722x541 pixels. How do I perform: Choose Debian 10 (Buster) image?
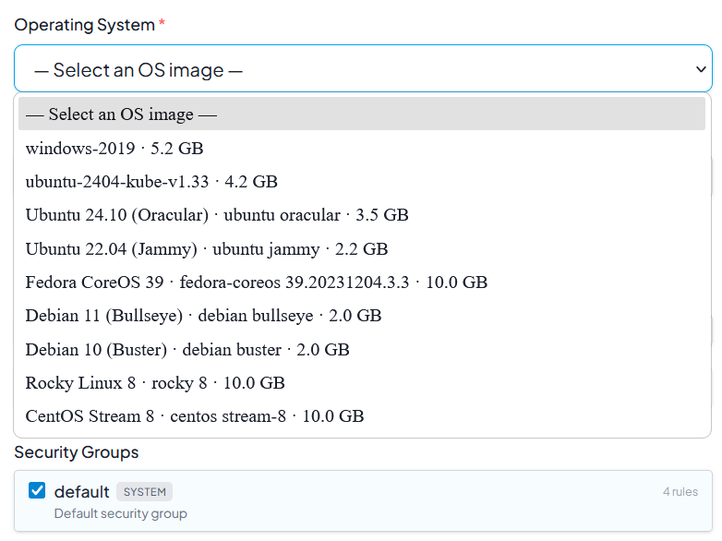click(361, 350)
